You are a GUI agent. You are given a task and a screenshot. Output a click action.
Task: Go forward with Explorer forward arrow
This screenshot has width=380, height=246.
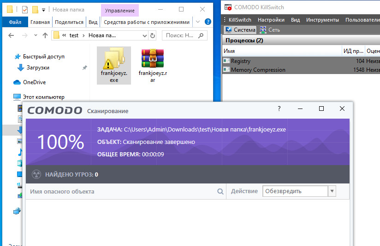click(25, 35)
